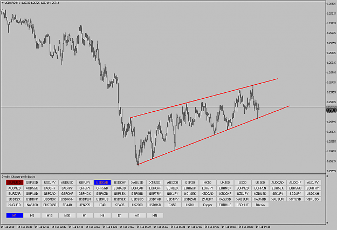The height and width of the screenshot is (230, 337).
Task: Load the GBPJPY symbol
Action: click(x=85, y=182)
